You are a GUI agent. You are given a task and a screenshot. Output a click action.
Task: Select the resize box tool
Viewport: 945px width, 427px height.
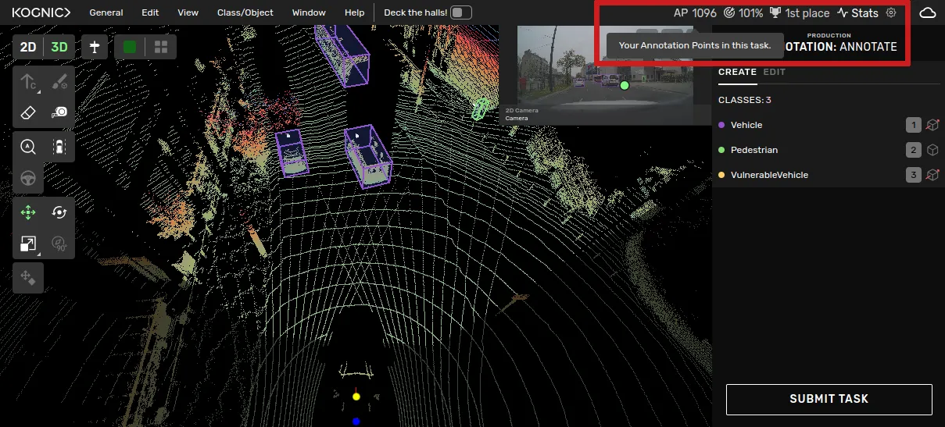click(28, 244)
